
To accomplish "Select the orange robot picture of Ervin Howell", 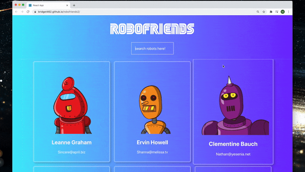I will tap(154, 110).
